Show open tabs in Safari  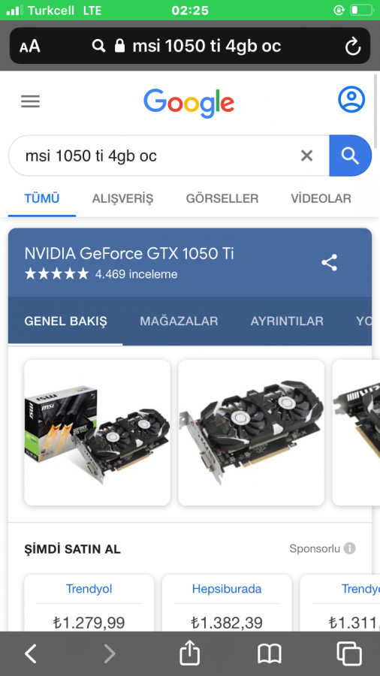(x=348, y=653)
